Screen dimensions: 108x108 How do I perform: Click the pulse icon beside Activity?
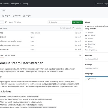[86, 38]
